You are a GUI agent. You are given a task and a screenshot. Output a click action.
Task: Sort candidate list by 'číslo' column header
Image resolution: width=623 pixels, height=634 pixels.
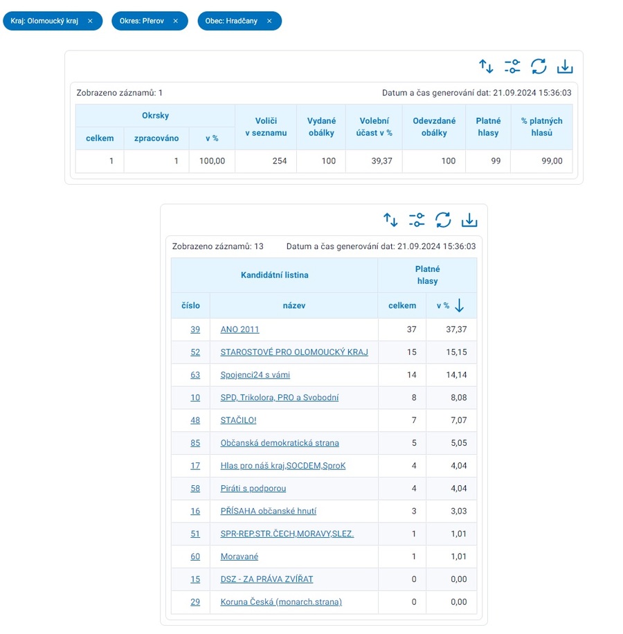tap(190, 306)
